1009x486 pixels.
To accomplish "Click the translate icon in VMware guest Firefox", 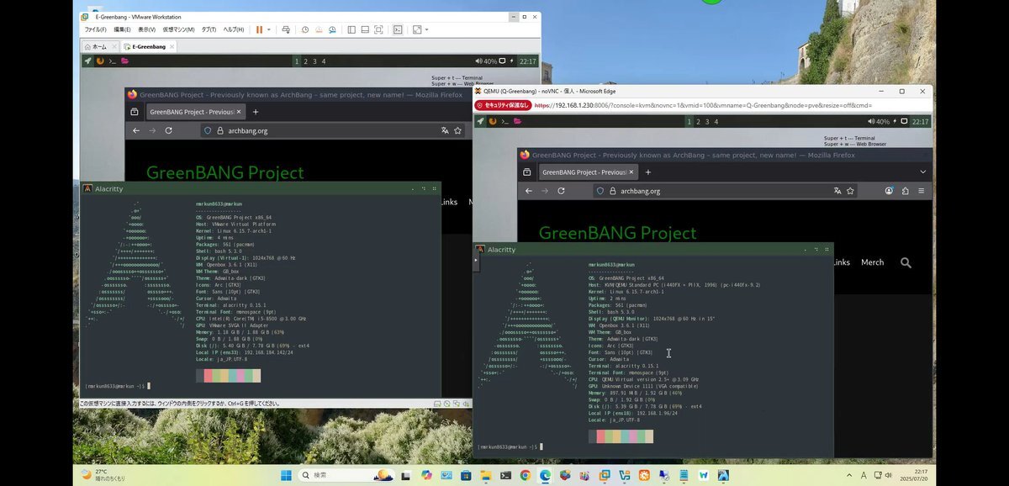I will [x=445, y=130].
